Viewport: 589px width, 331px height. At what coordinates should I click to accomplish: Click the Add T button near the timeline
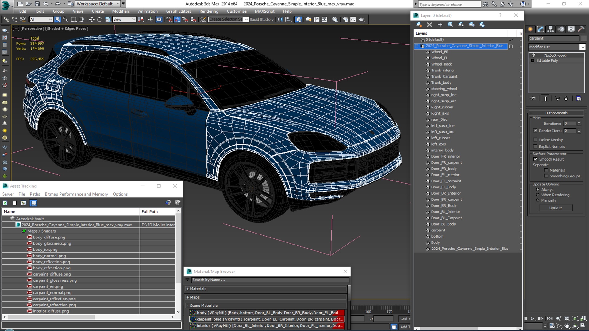pyautogui.click(x=405, y=327)
